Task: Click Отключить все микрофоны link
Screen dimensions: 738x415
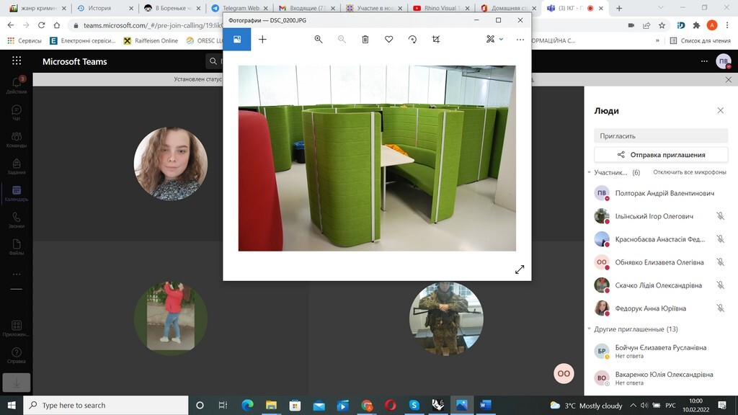Action: [689, 173]
